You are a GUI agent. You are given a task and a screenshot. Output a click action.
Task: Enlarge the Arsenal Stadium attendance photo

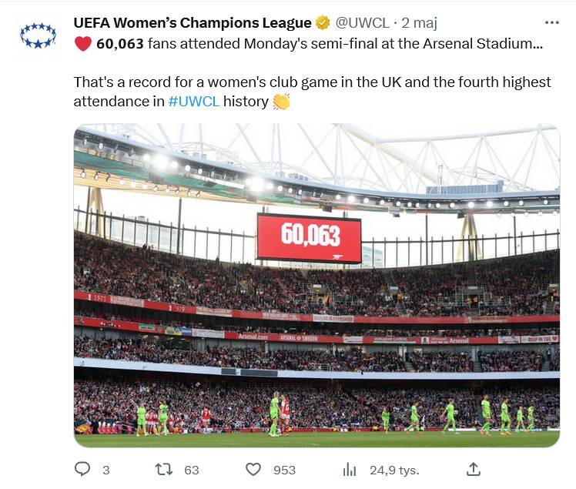click(316, 285)
